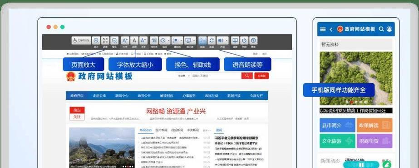The height and width of the screenshot is (168, 419).
Task: Open the 招商引资 tile on mobile
Action: click(x=375, y=141)
